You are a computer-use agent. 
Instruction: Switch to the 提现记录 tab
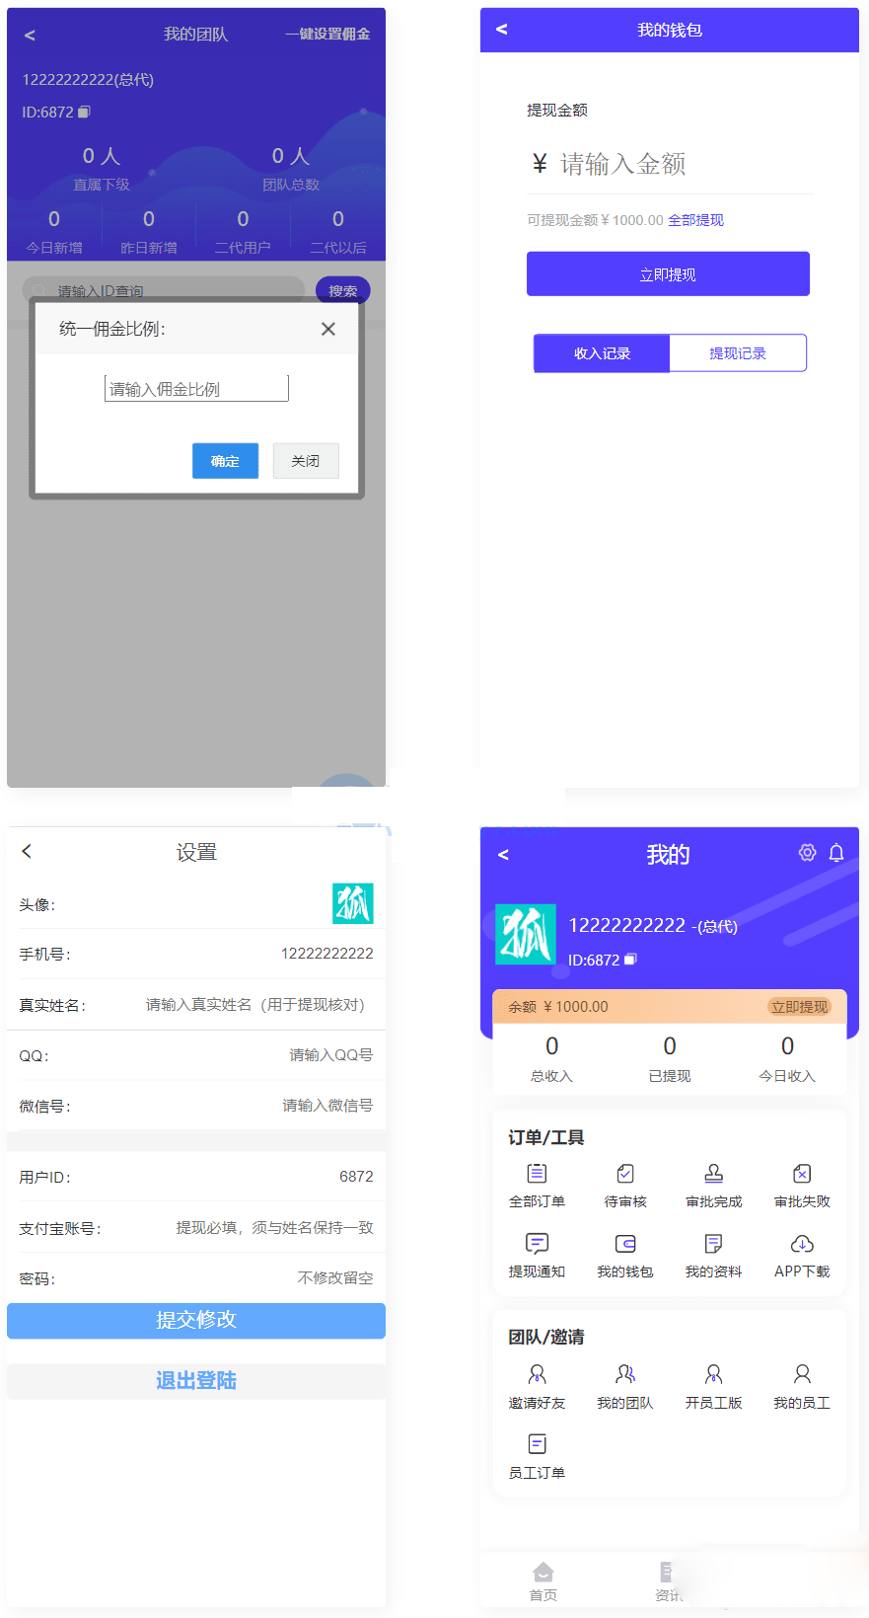[x=738, y=353]
